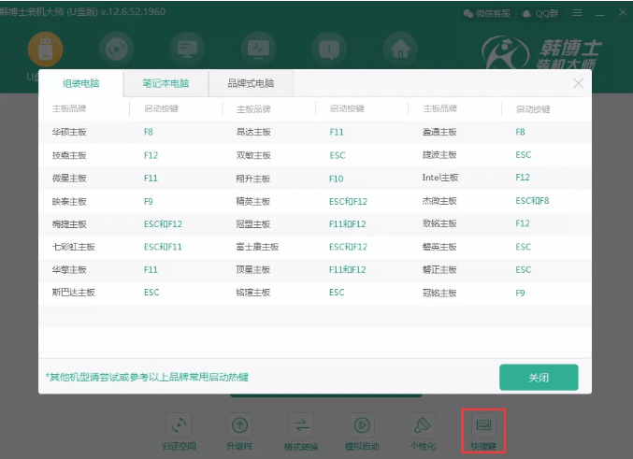Click F11和F12 hotkey for 冠盟主板
This screenshot has height=459, width=633.
click(348, 224)
